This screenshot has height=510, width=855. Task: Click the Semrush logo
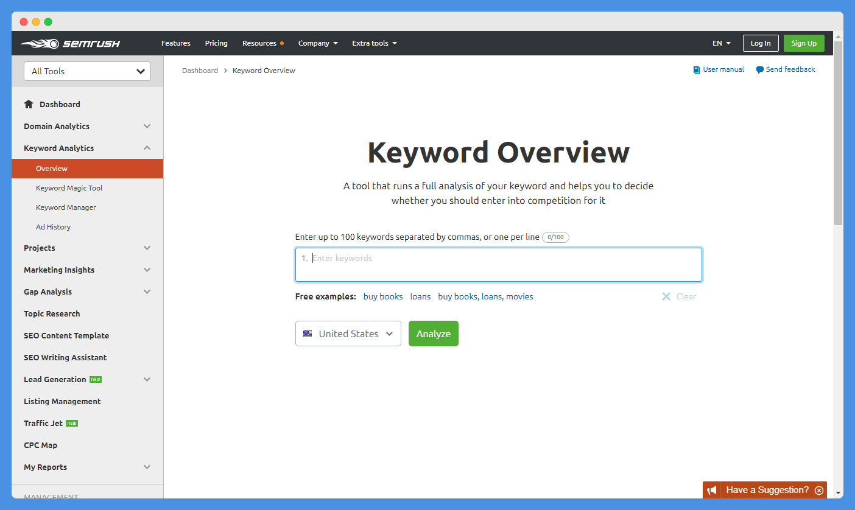pos(70,43)
